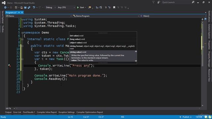Viewport: 212px width, 119px height.
Task: Open the Start button dropdown arrow
Action: [x=85, y=8]
